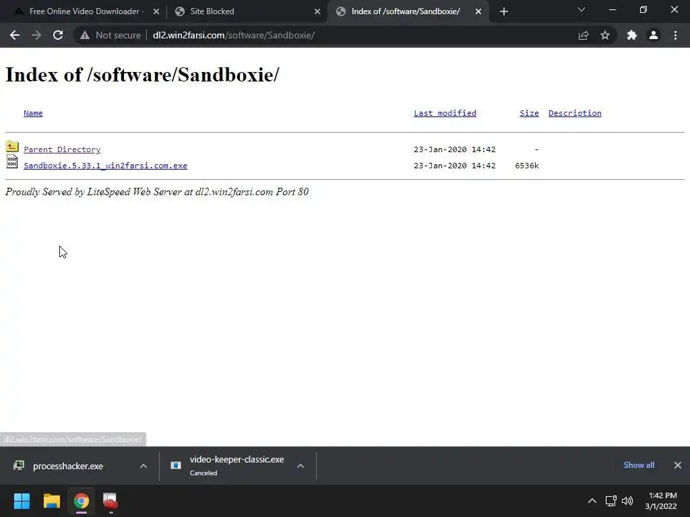Click the Parent Directory folder icon
The width and height of the screenshot is (690, 517).
click(12, 146)
